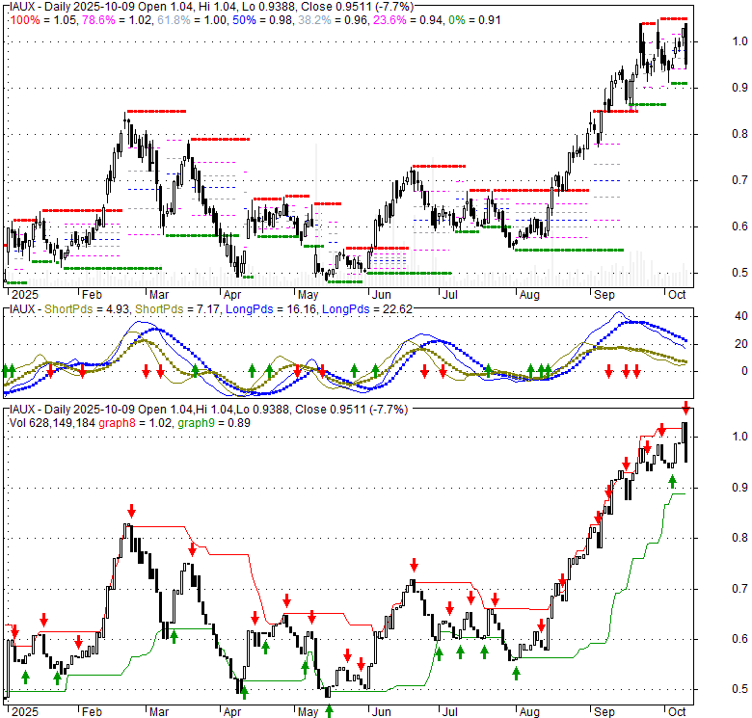Click the 40 value on the oscillator scale
The height and width of the screenshot is (718, 752).
pyautogui.click(x=741, y=316)
